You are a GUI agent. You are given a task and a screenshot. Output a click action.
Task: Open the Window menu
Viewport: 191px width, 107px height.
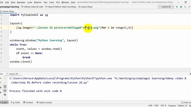(x=65, y=2)
